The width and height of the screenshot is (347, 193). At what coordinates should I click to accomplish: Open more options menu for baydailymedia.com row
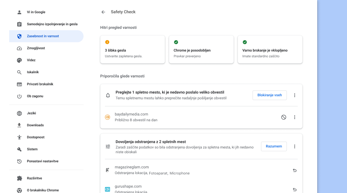pyautogui.click(x=294, y=117)
